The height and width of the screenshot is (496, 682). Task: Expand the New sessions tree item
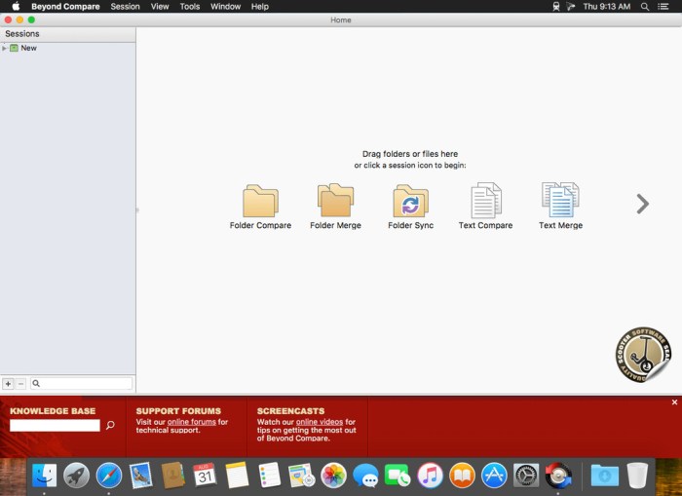(x=4, y=48)
